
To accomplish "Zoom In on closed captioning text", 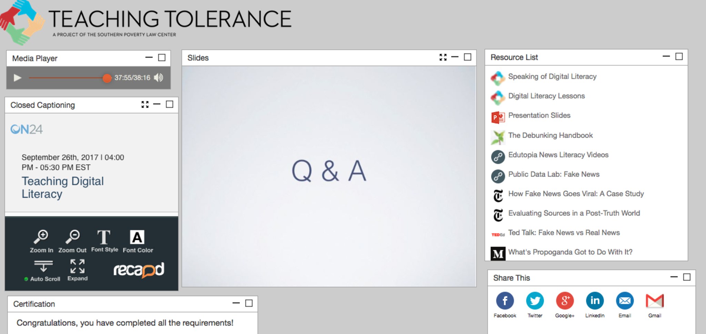I will [x=41, y=241].
